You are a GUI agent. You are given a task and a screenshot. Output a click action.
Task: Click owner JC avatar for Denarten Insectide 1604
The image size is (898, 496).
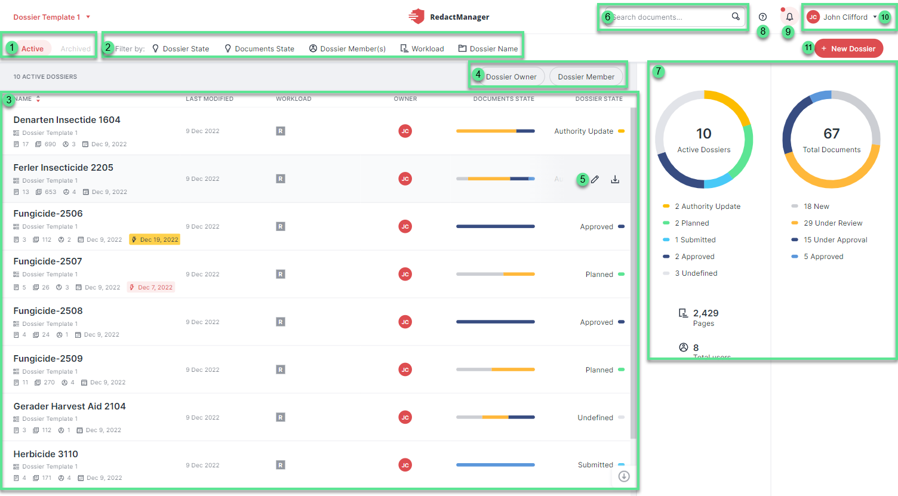405,131
